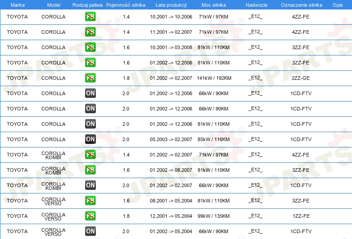Select the date range 11.2001 -> 02.2007
Viewport: 352px width, 239px height.
pos(171,32)
